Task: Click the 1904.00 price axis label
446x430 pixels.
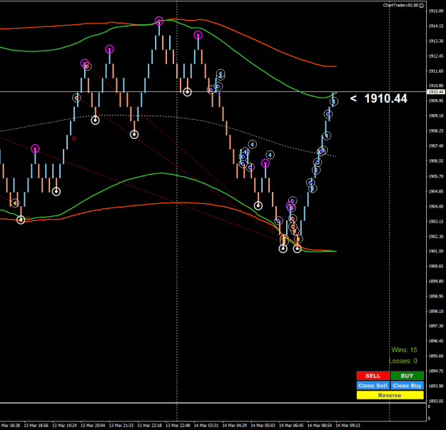Action: tap(436, 206)
